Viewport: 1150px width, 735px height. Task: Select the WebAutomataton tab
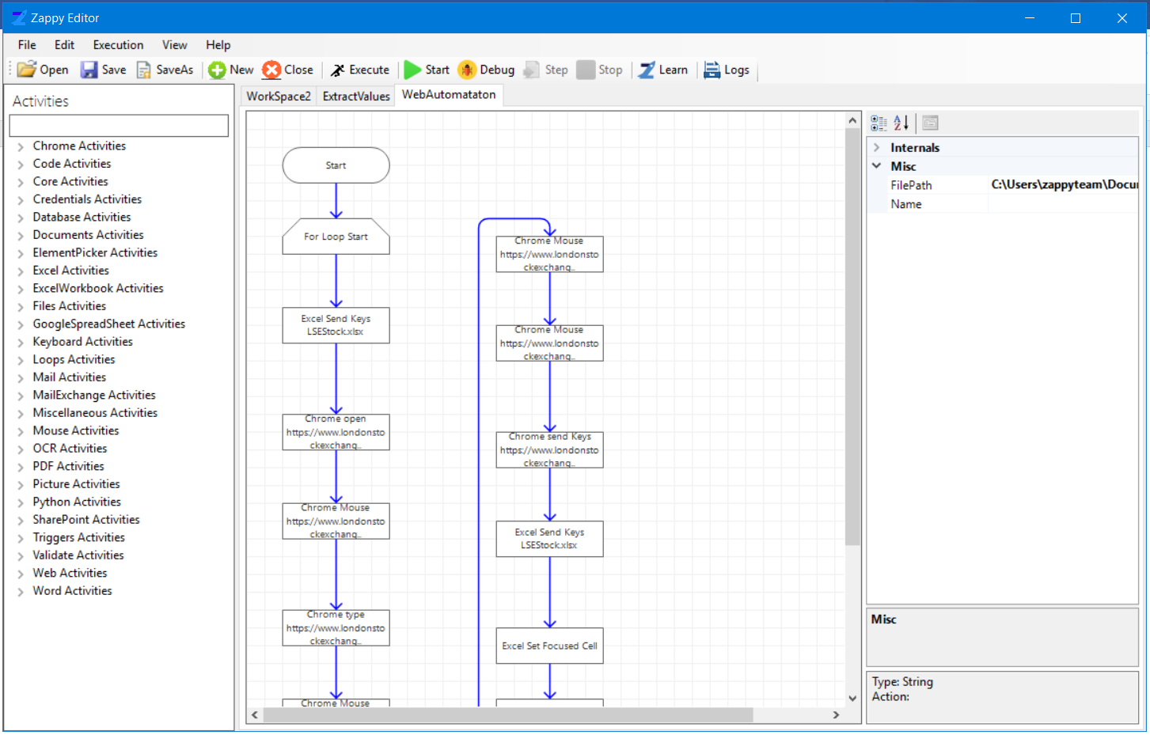449,95
